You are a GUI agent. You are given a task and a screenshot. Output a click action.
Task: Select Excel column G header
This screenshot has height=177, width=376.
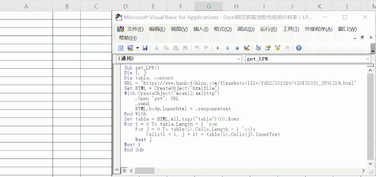[x=209, y=7]
